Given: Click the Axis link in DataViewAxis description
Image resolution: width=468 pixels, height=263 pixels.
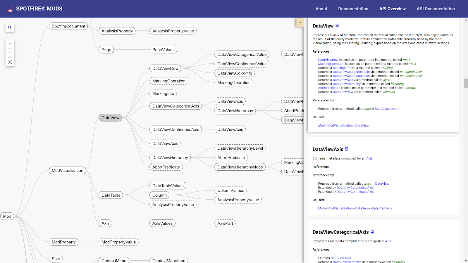Looking at the screenshot, I should coord(369,158).
